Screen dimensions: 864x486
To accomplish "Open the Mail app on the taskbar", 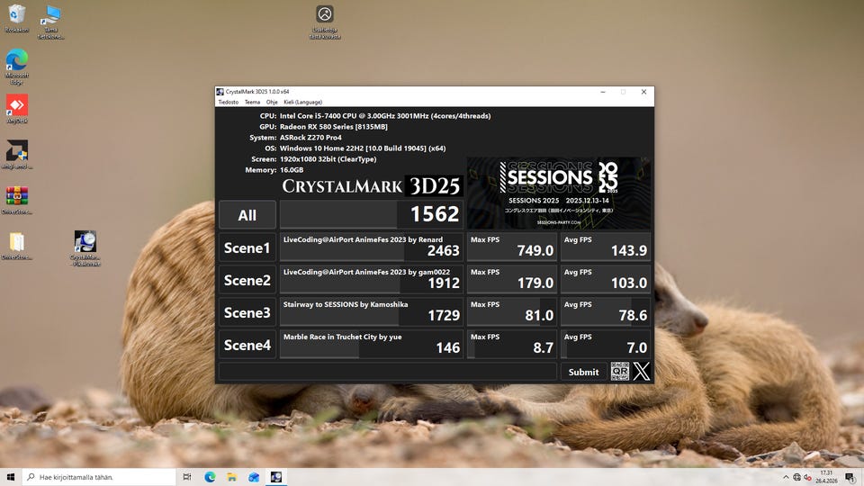I will tap(254, 477).
